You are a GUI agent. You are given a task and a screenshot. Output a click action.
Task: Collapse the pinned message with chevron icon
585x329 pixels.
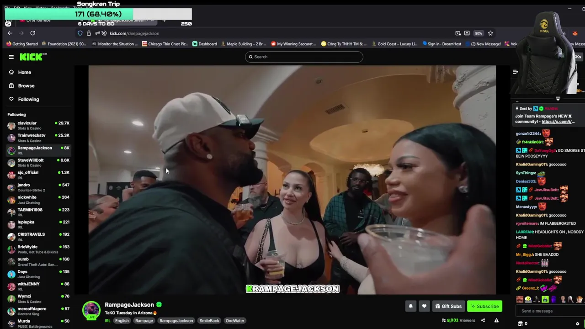click(558, 99)
